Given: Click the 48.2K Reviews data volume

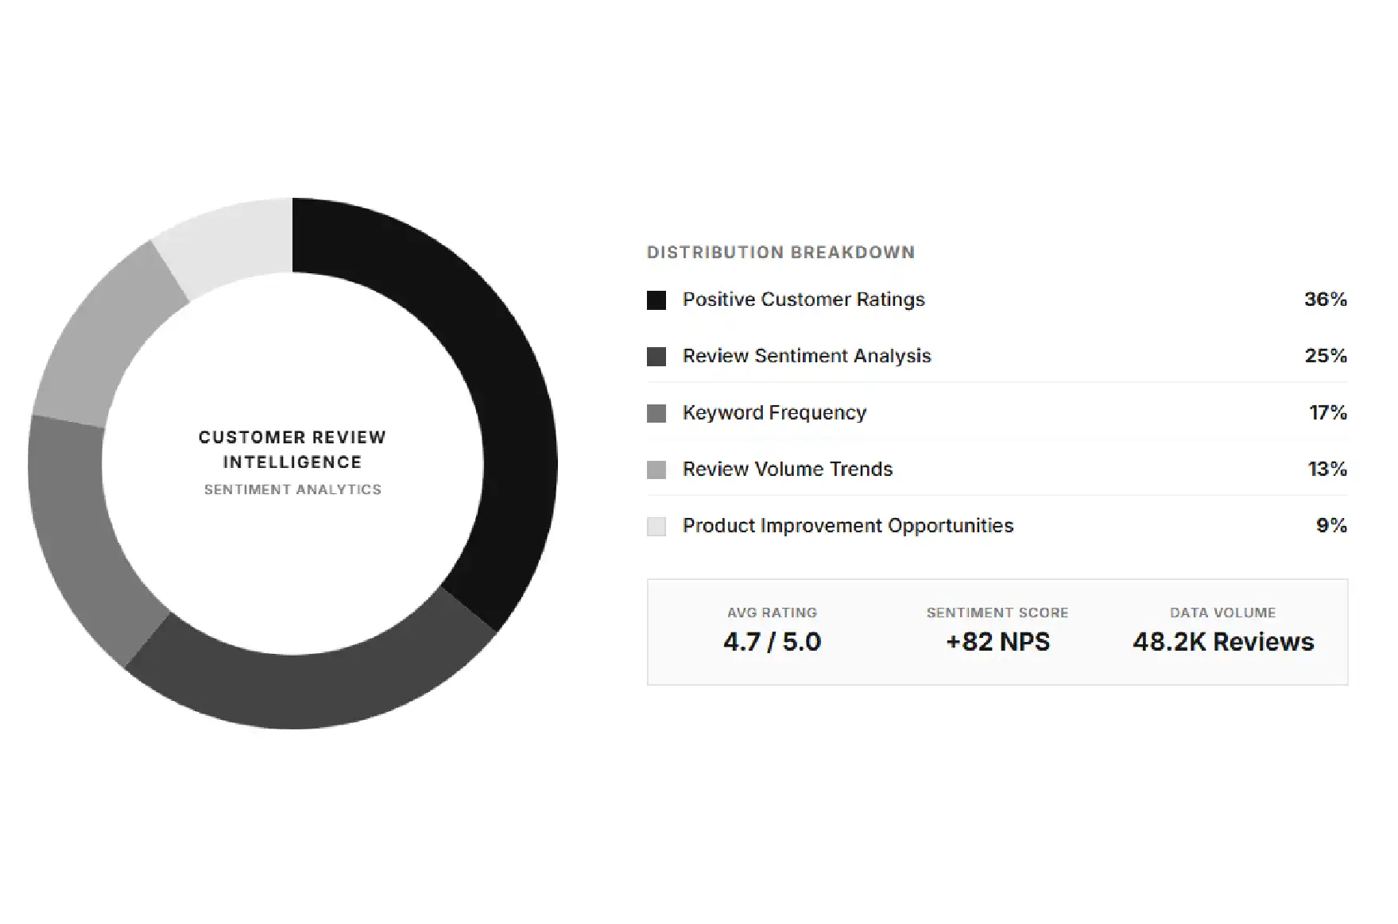Looking at the screenshot, I should (x=1223, y=642).
